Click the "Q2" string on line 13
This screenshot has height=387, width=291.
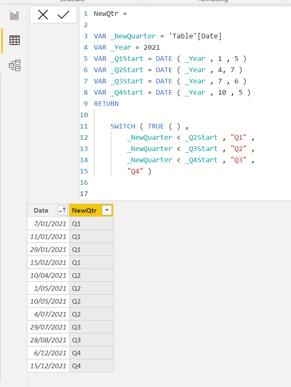(238, 148)
